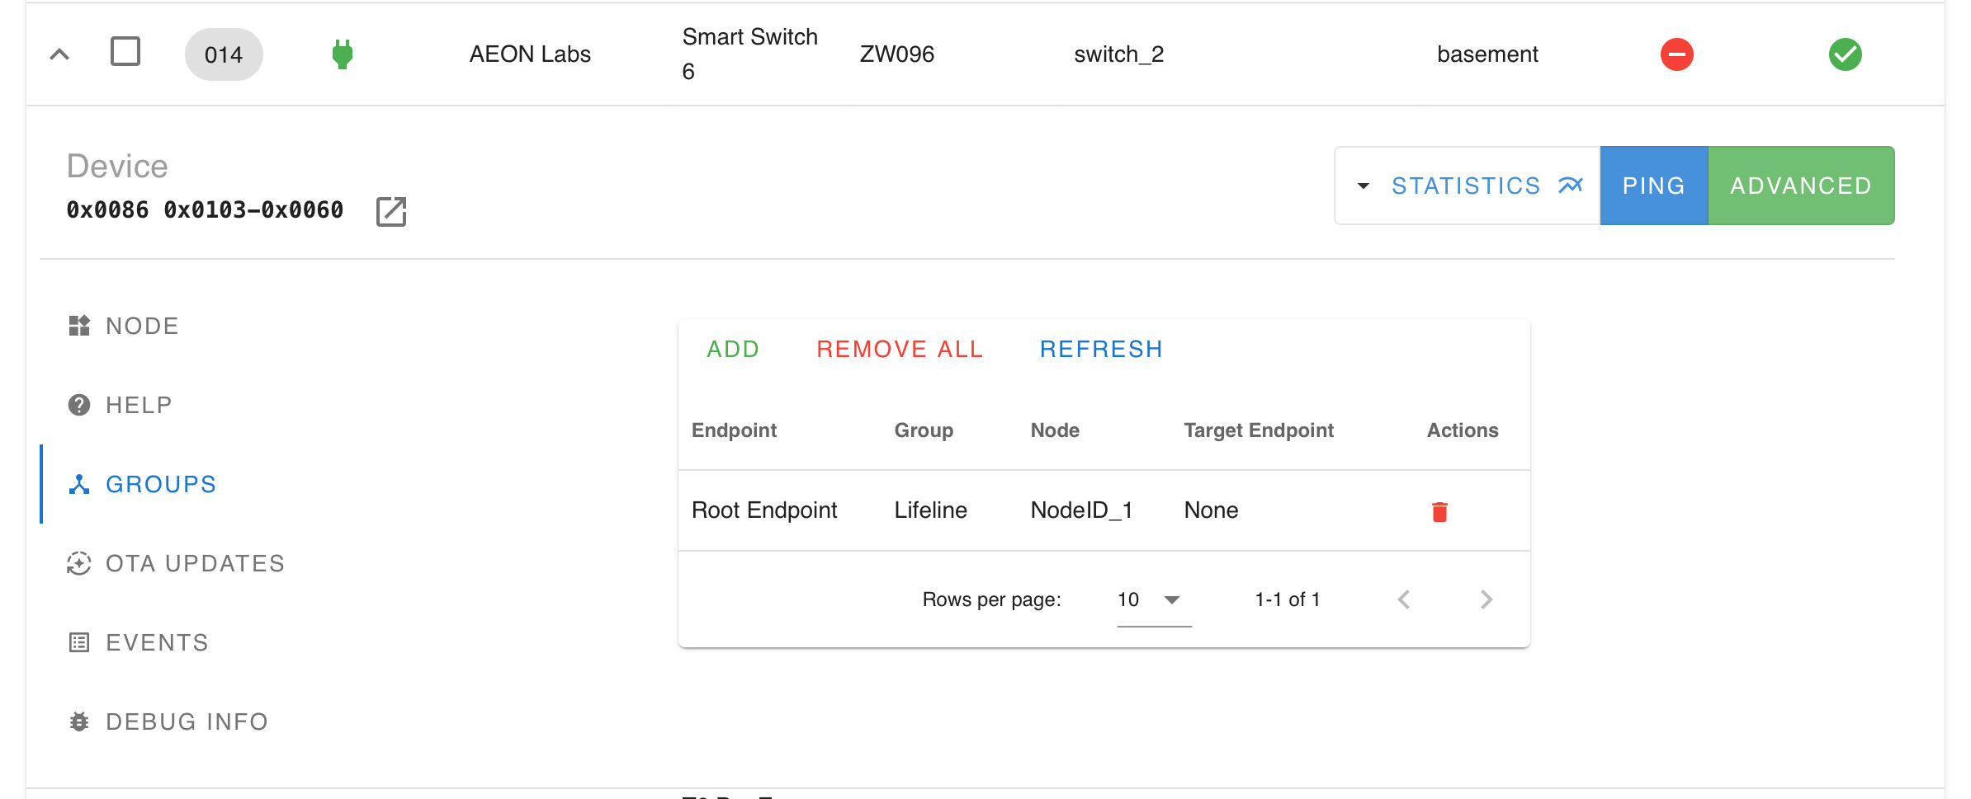The height and width of the screenshot is (799, 1971).
Task: Refresh the associations list
Action: click(1101, 349)
